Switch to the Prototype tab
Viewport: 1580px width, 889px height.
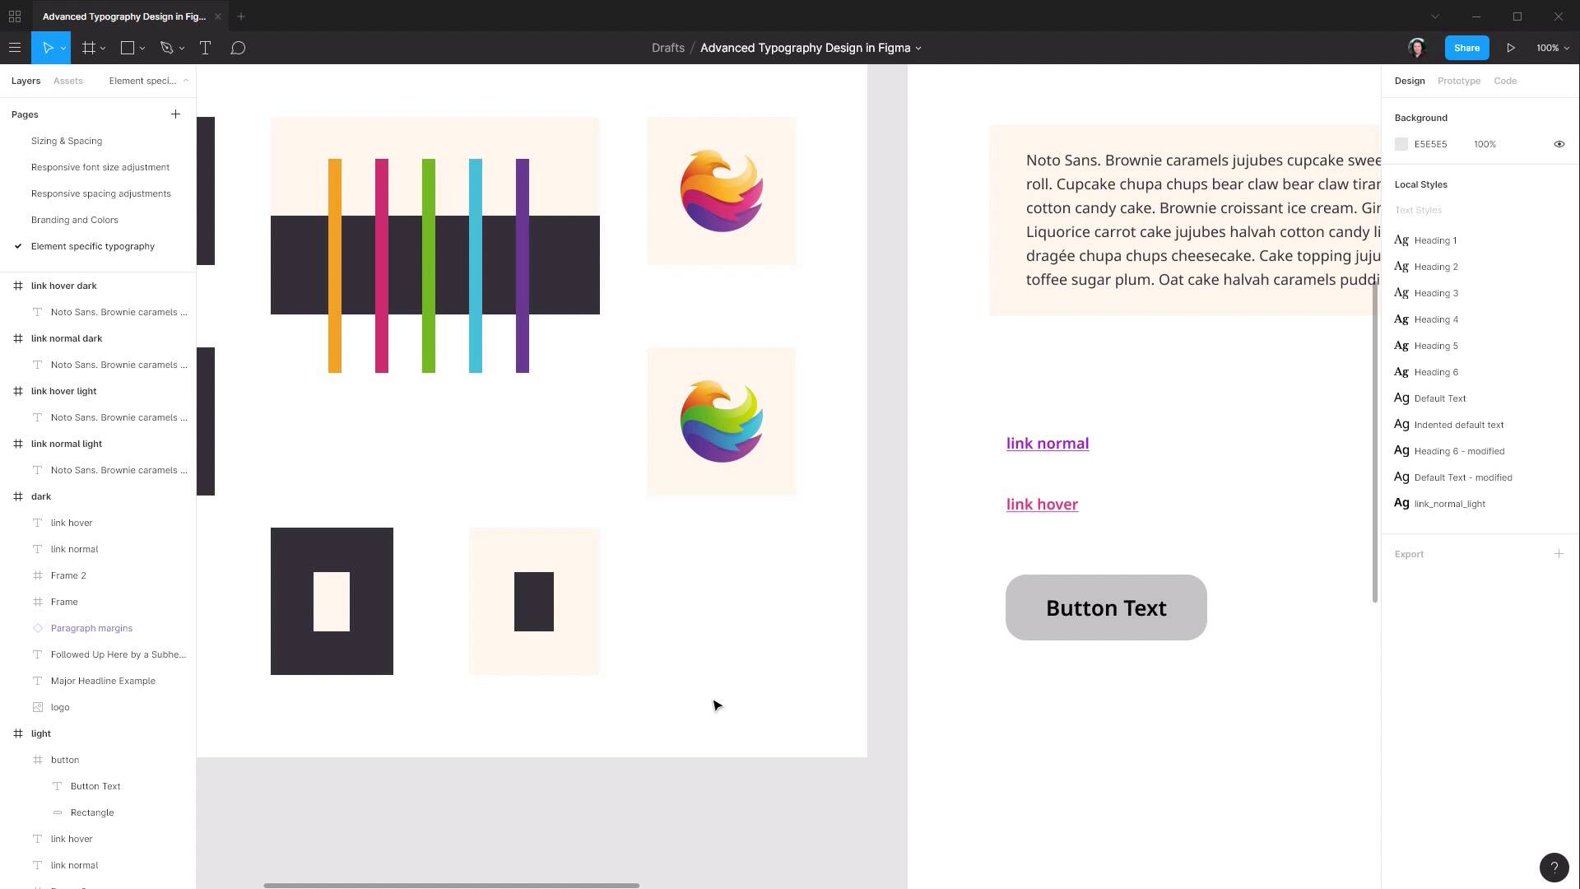click(1459, 81)
